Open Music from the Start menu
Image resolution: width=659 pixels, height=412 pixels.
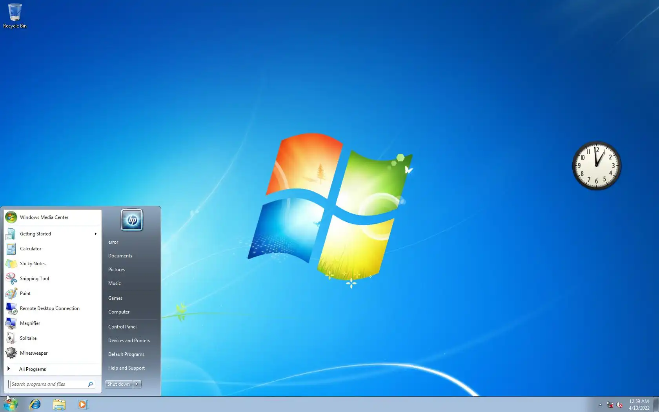[x=115, y=283]
